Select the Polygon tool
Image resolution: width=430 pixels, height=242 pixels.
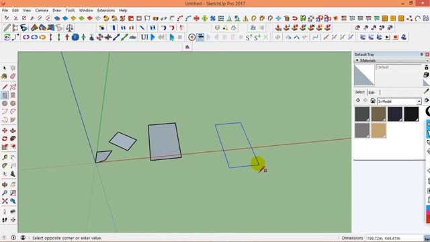click(13, 104)
